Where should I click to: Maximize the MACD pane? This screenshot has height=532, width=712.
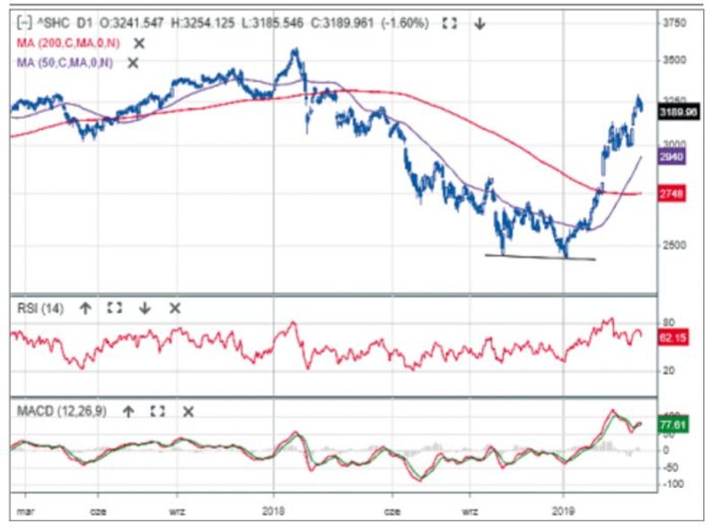click(x=158, y=411)
